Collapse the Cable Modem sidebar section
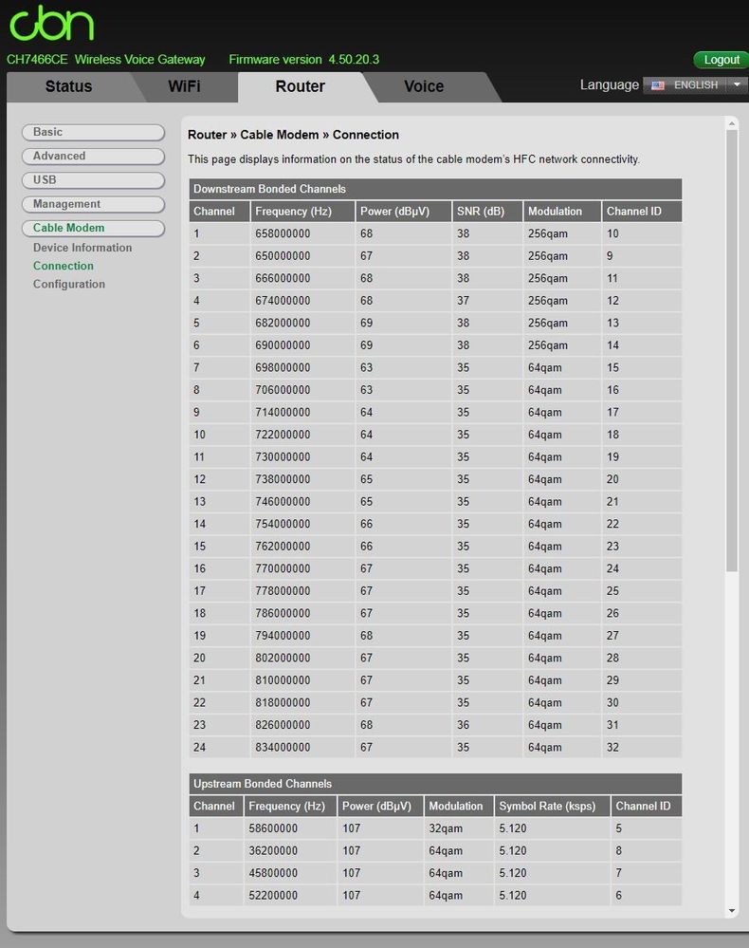 [93, 228]
